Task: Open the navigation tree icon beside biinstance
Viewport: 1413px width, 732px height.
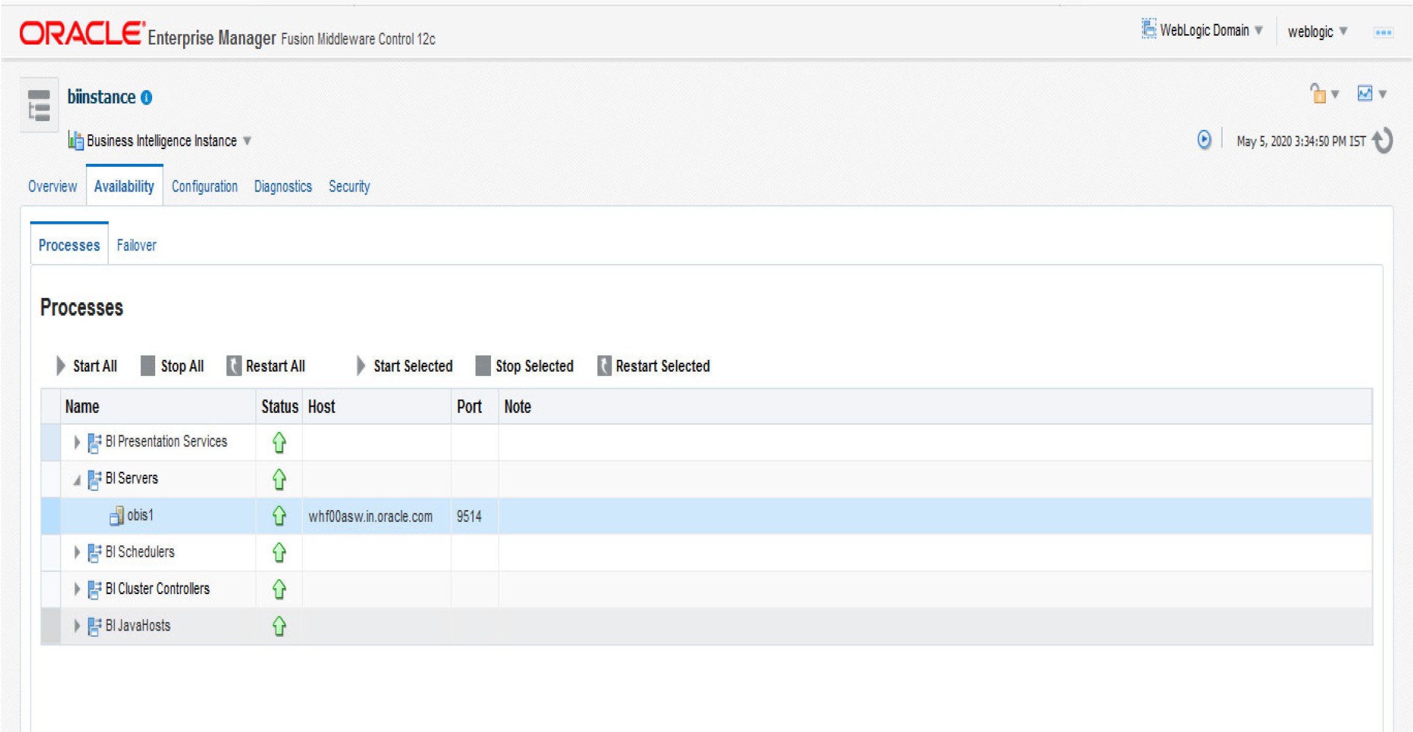Action: pos(39,104)
